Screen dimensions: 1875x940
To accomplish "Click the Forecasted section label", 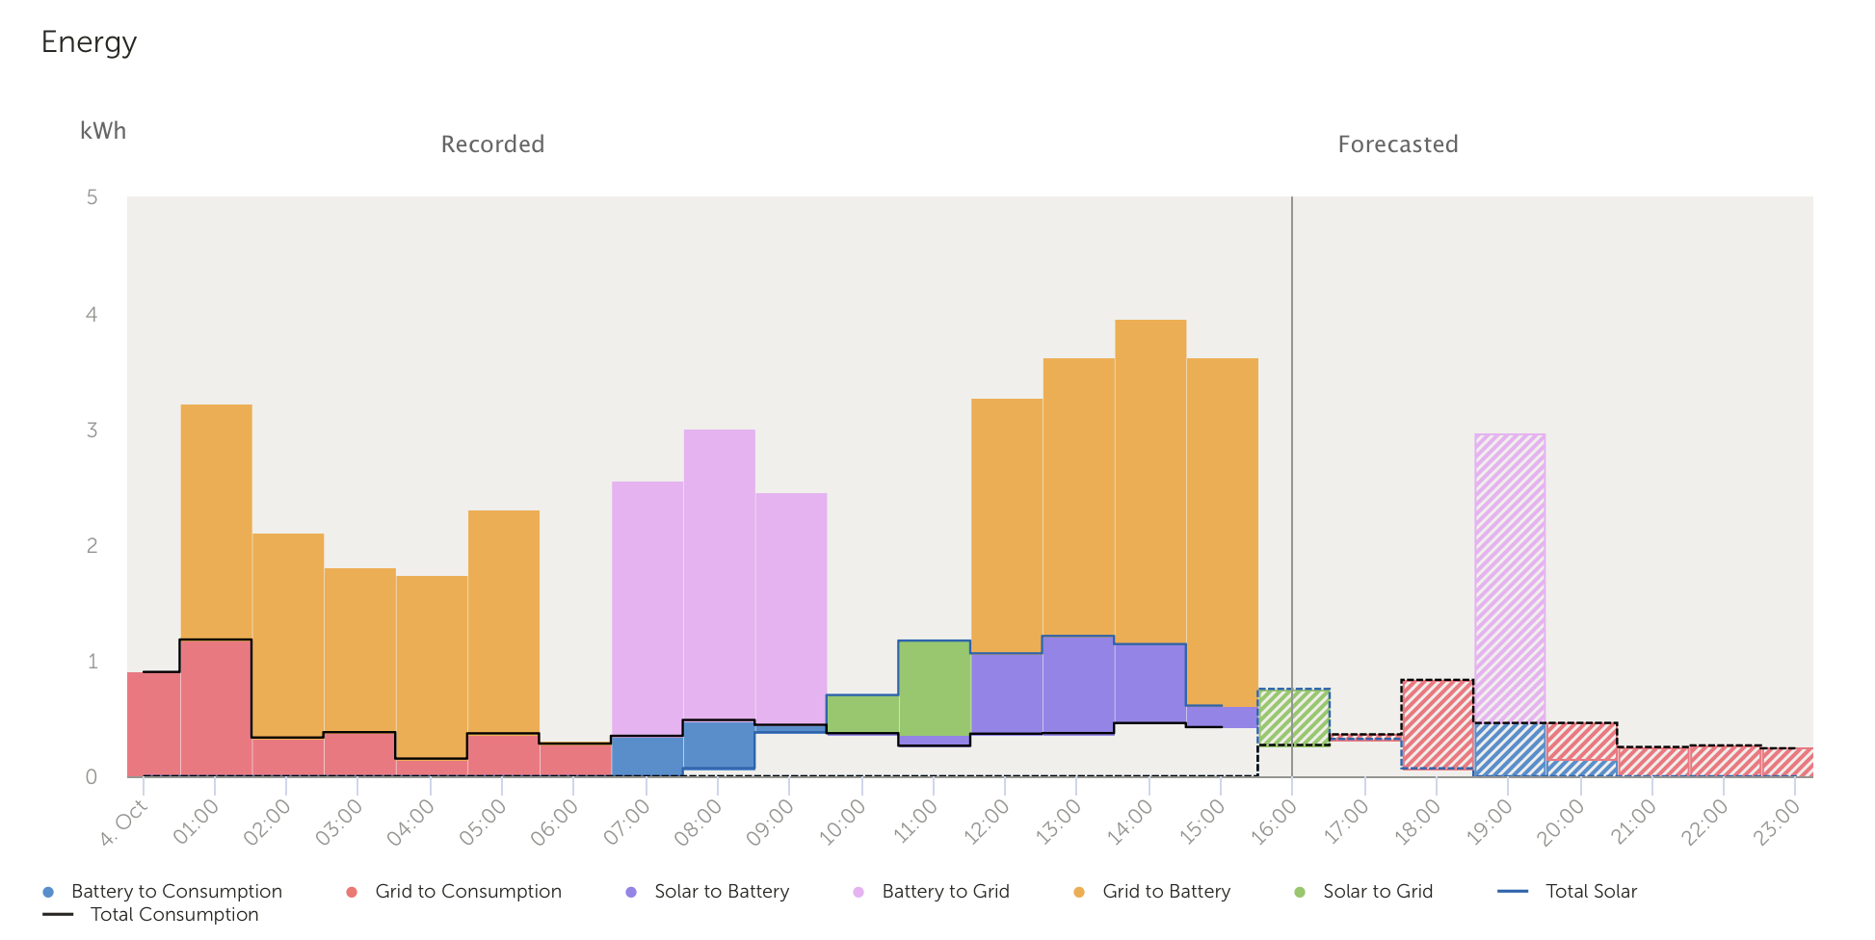I will [1397, 144].
